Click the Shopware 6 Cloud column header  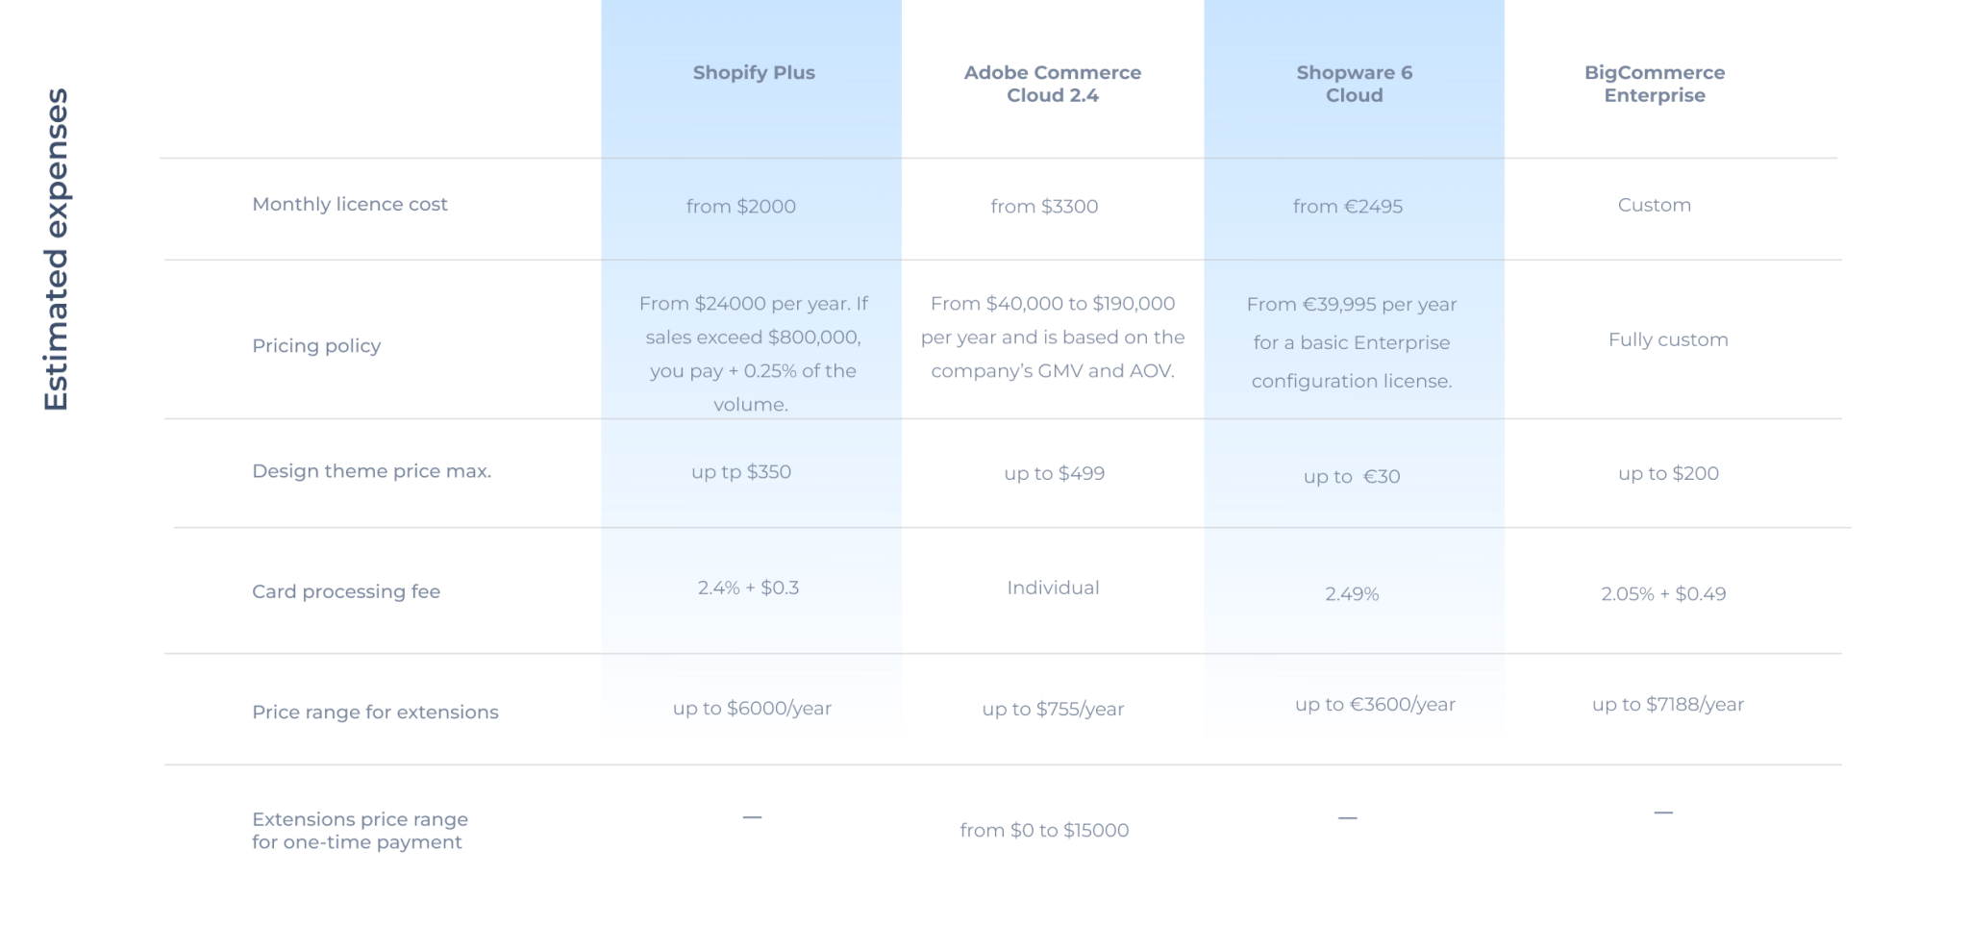(1354, 84)
